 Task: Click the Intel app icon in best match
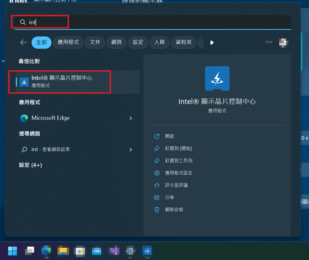point(24,82)
